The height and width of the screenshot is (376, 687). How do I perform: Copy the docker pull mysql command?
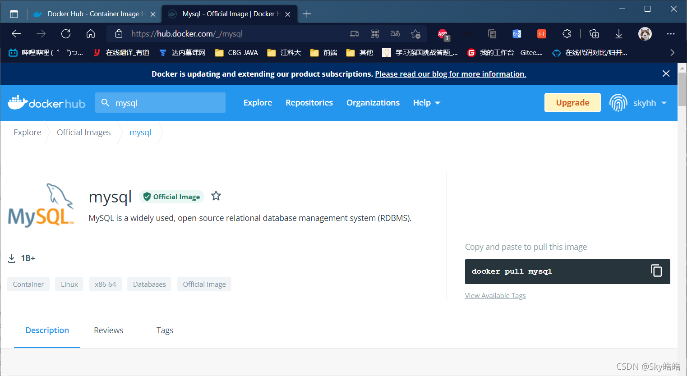pos(656,271)
